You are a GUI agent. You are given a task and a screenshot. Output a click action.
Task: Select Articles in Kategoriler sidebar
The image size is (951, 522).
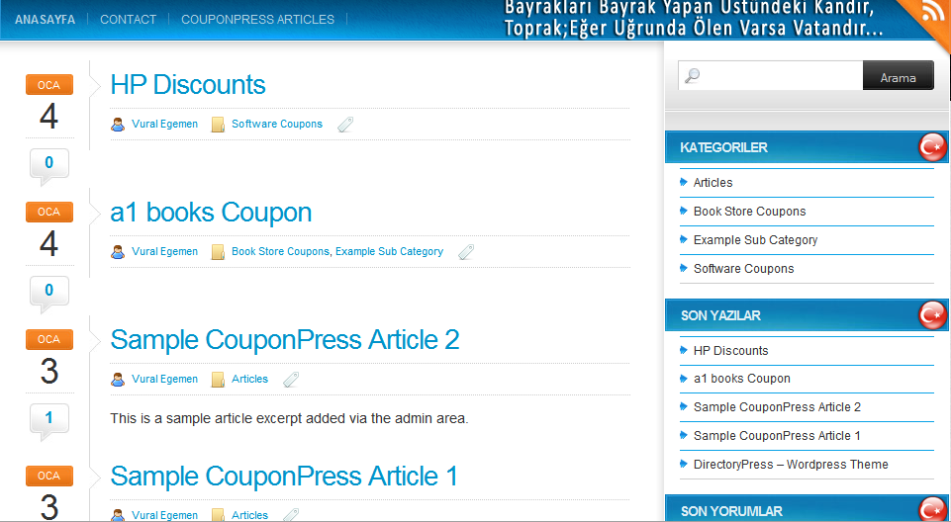[x=713, y=182]
